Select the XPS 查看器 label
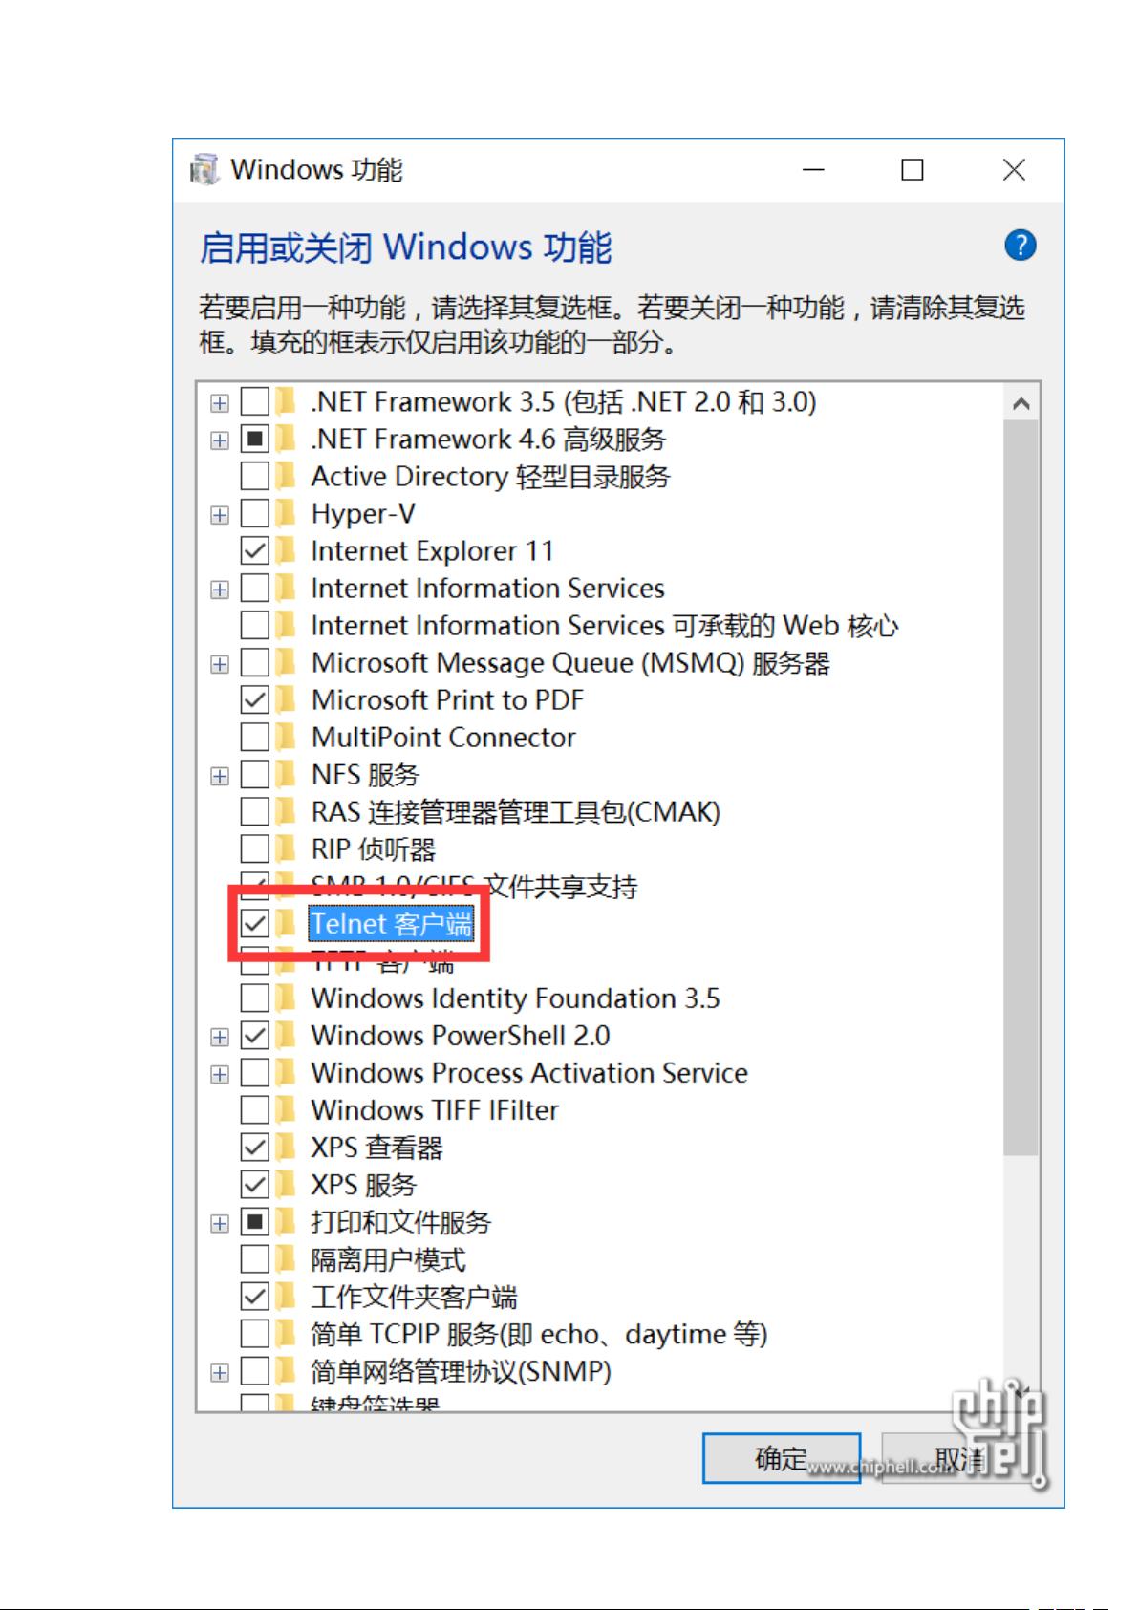 (376, 1148)
